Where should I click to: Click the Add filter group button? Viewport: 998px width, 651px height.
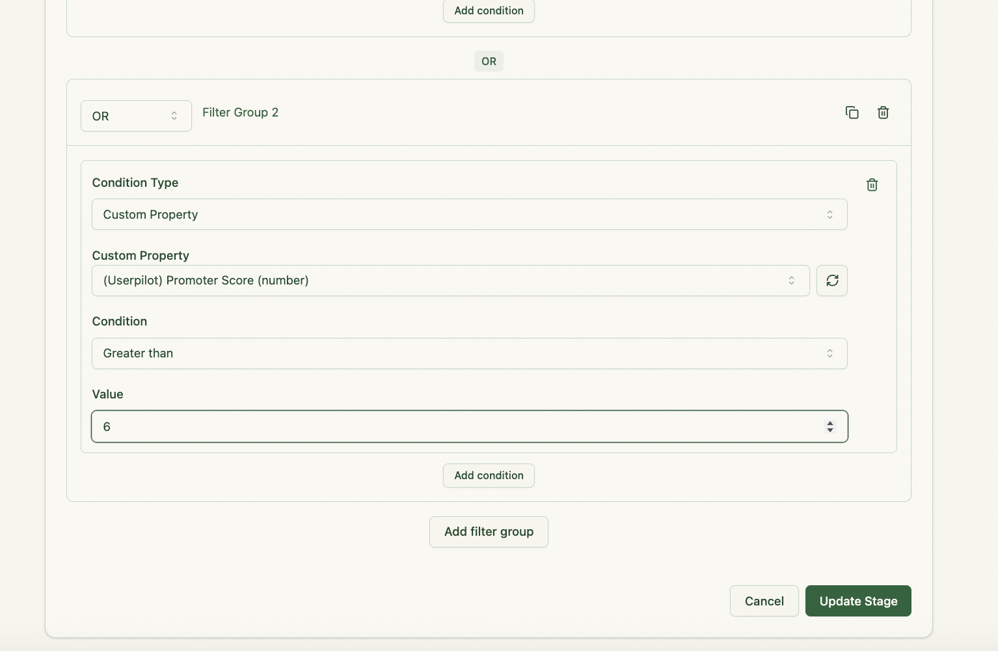coord(489,532)
